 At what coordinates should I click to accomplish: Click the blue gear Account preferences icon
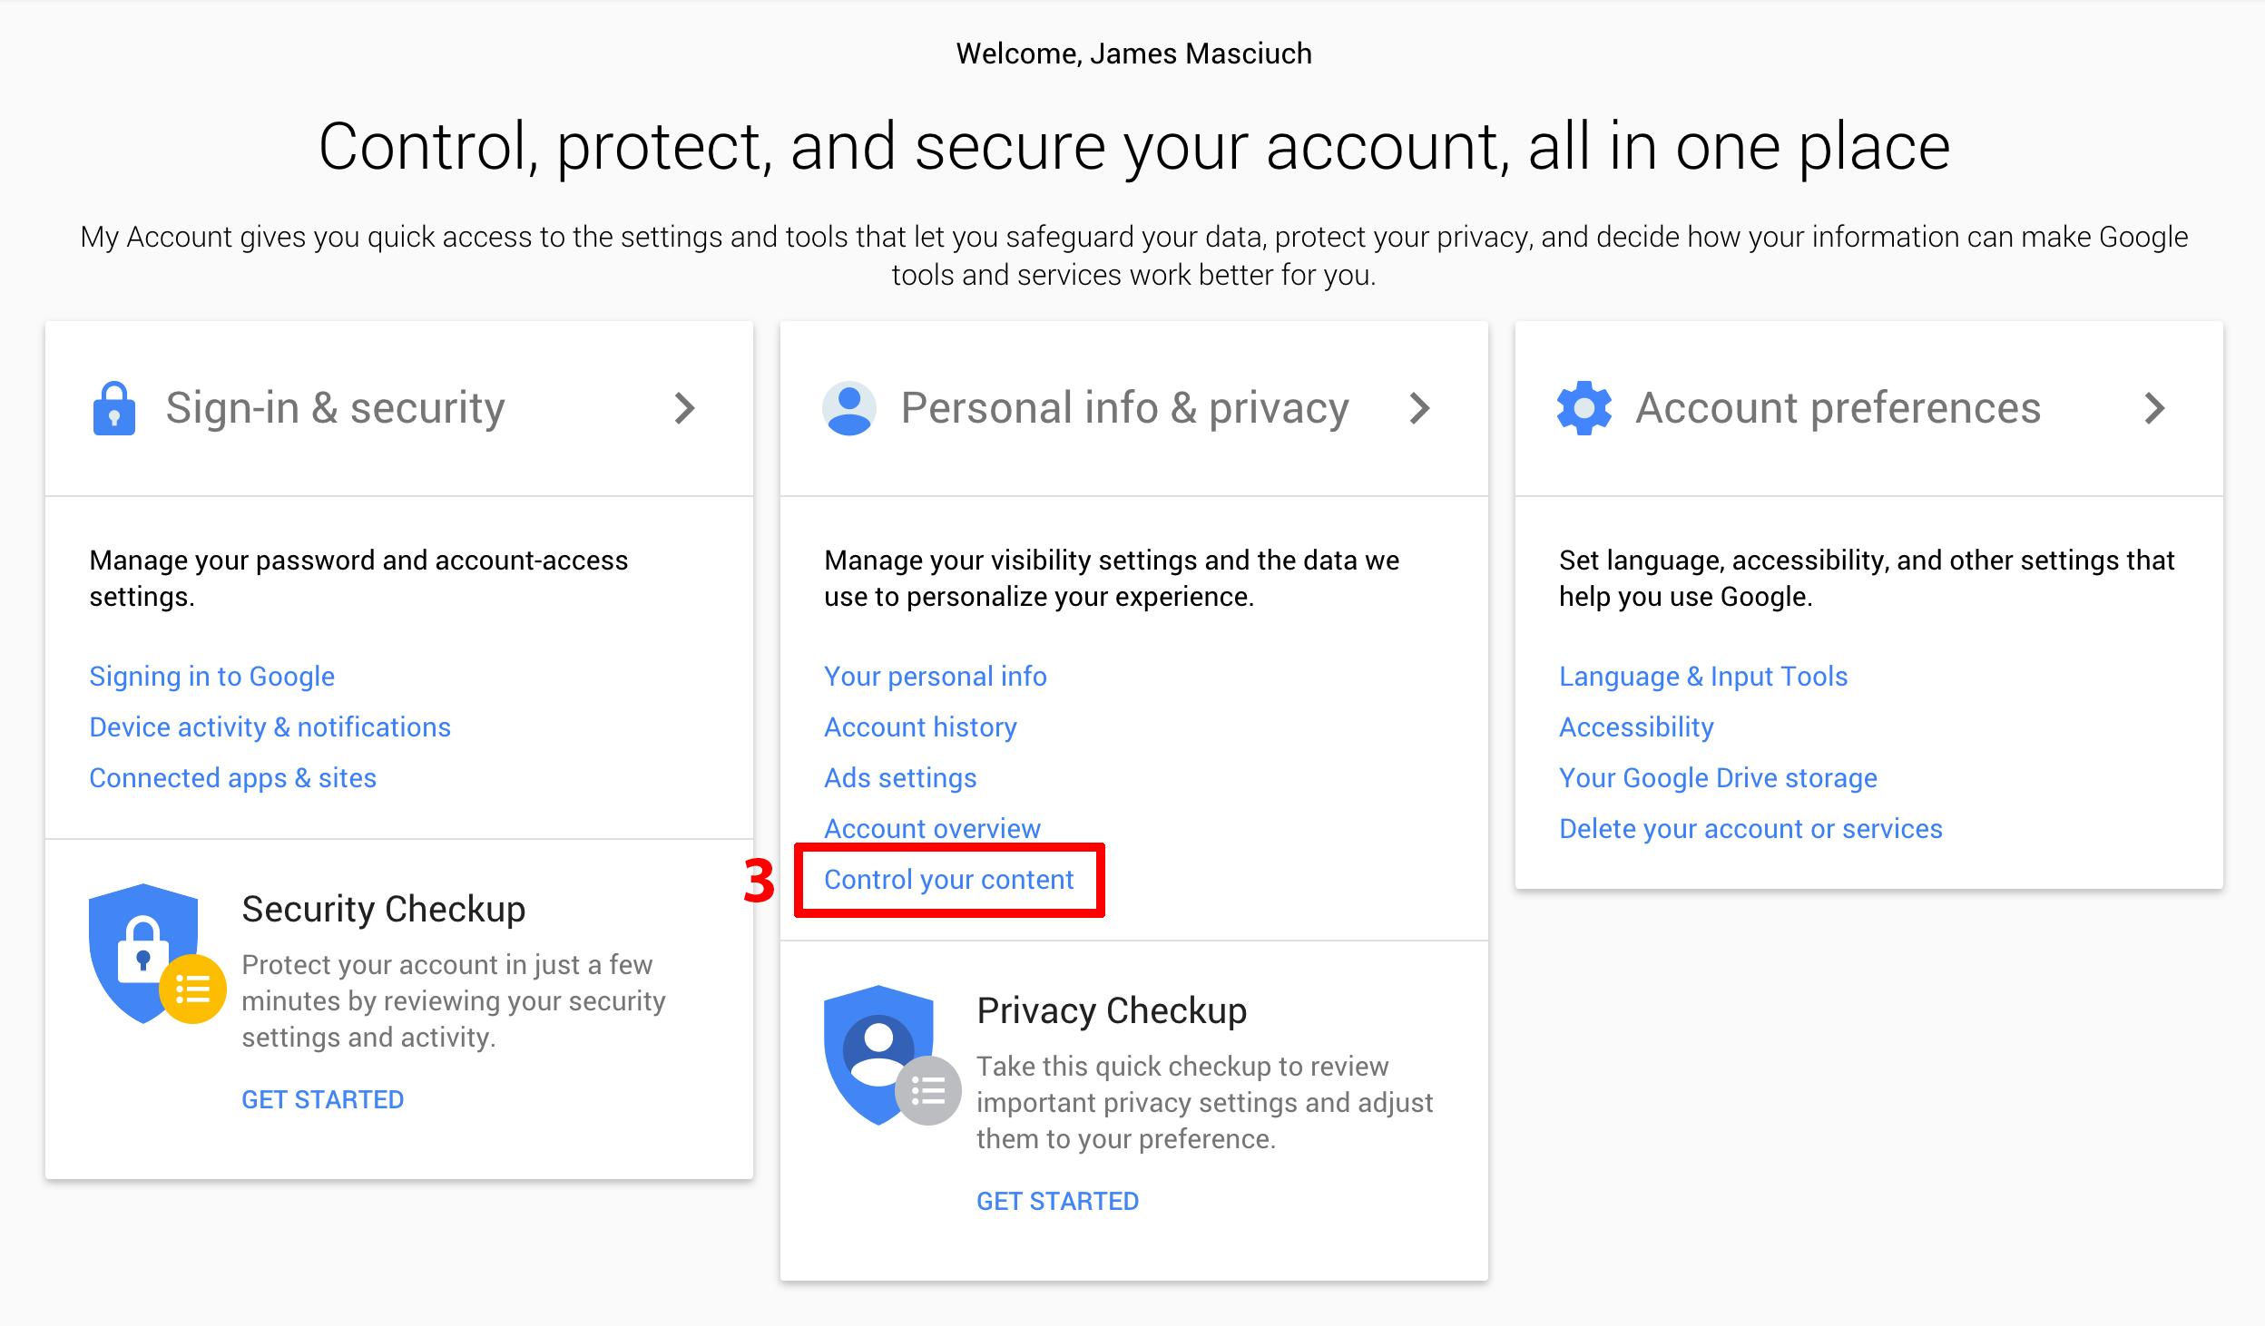pyautogui.click(x=1584, y=408)
